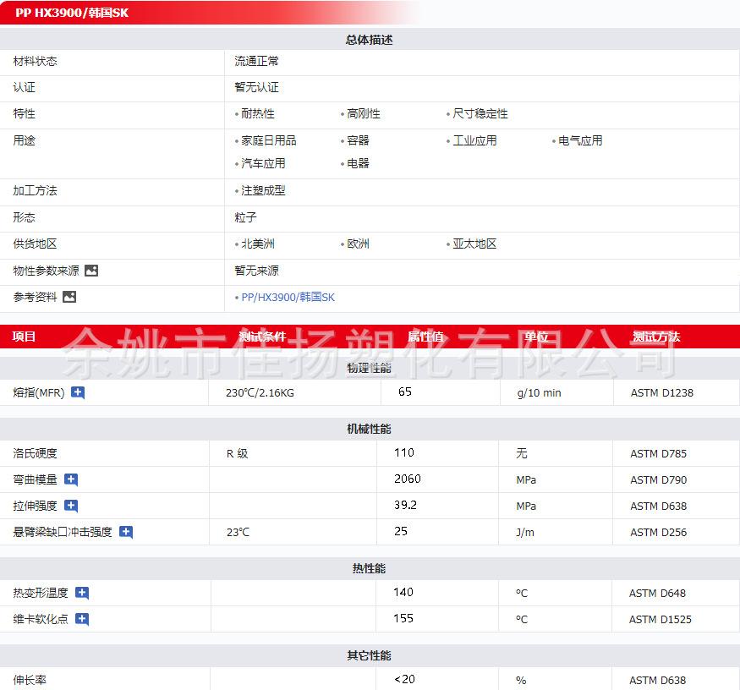
Task: Click the J/m unit cell
Action: click(x=525, y=533)
